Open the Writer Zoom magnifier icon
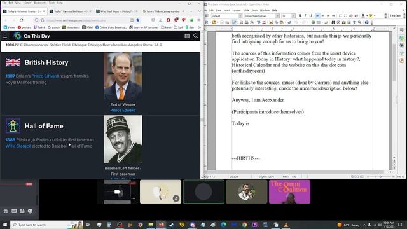The image size is (407, 229). (x=359, y=23)
